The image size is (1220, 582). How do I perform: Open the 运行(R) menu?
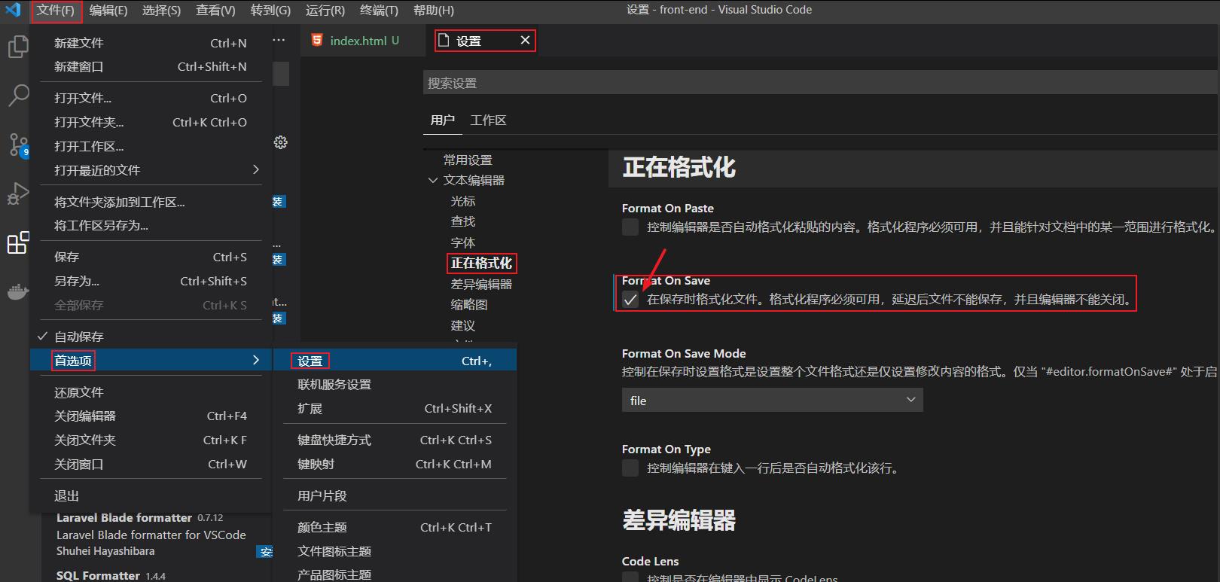(325, 11)
